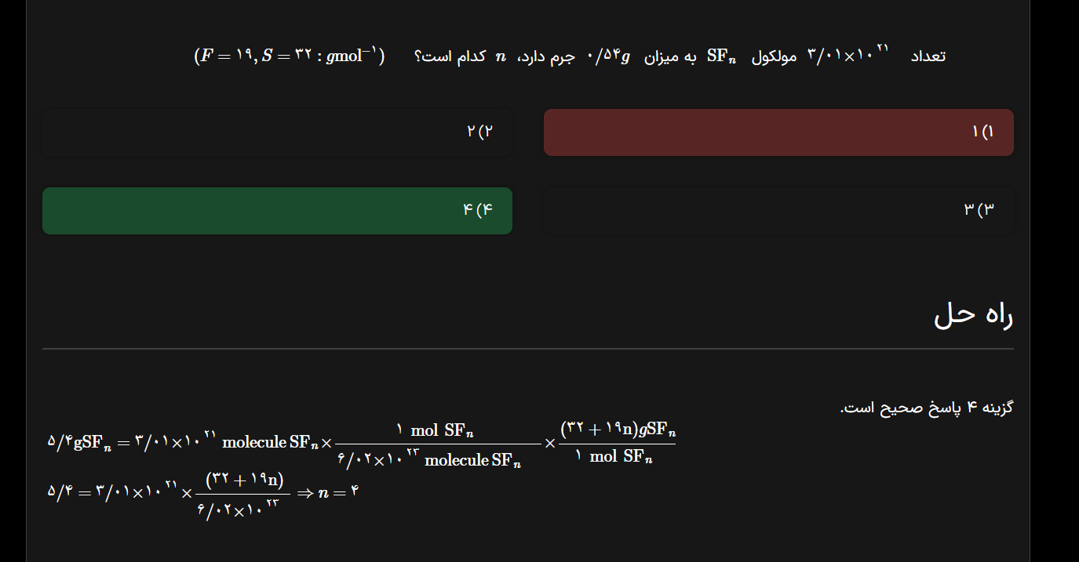This screenshot has width=1079, height=562.
Task: Choose answer option 2
Action: pos(277,132)
